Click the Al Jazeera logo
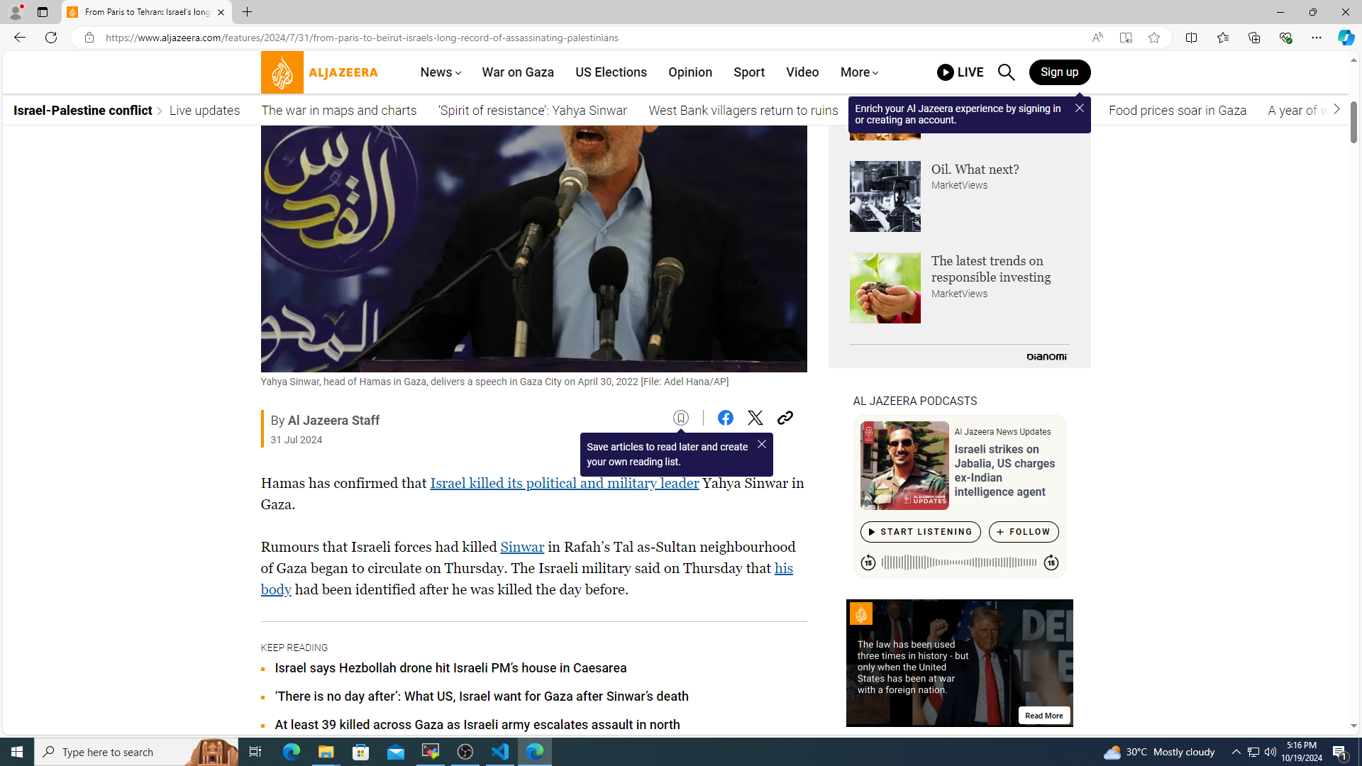The image size is (1362, 766). pos(319,72)
